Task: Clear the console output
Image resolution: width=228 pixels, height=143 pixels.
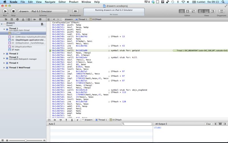Action: pyautogui.click(x=208, y=124)
